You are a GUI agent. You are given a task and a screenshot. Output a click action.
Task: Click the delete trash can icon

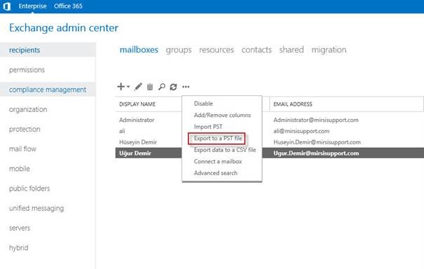(150, 87)
